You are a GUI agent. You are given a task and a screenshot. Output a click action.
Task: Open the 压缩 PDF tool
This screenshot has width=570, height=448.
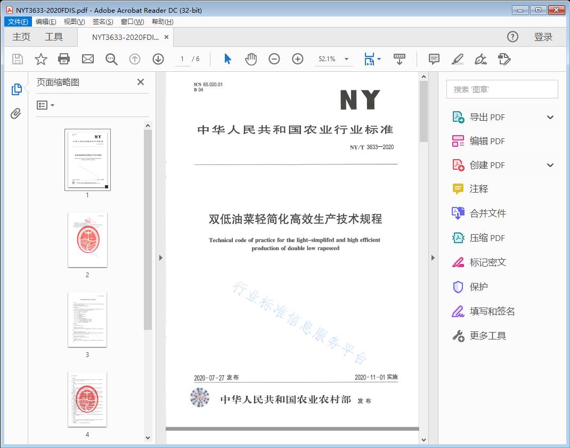pos(487,238)
